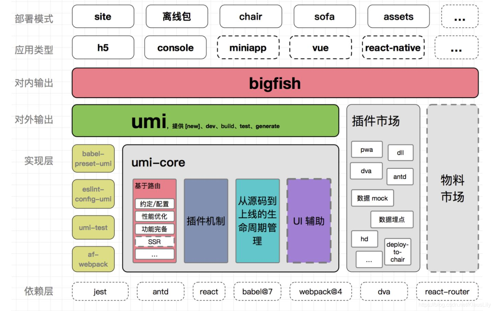Viewport: 494px width, 311px height.
Task: Click the eslint-config-umi box
Action: [x=93, y=194]
